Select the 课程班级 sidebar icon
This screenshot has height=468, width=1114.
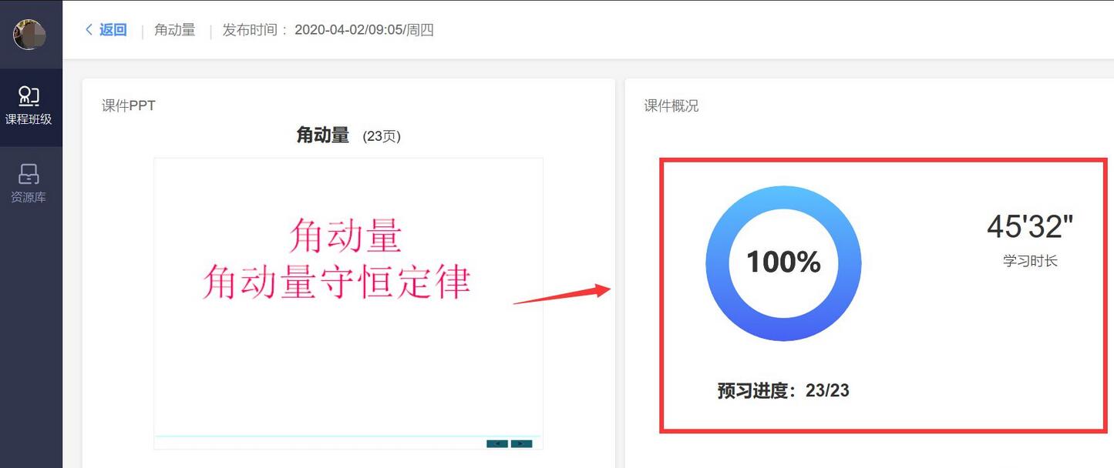click(29, 96)
